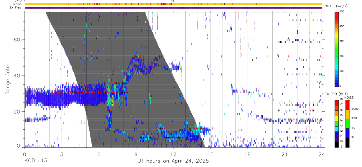The height and width of the screenshot is (167, 362).
Task: Click x-axis tick label '3'
Action: coord(62,154)
